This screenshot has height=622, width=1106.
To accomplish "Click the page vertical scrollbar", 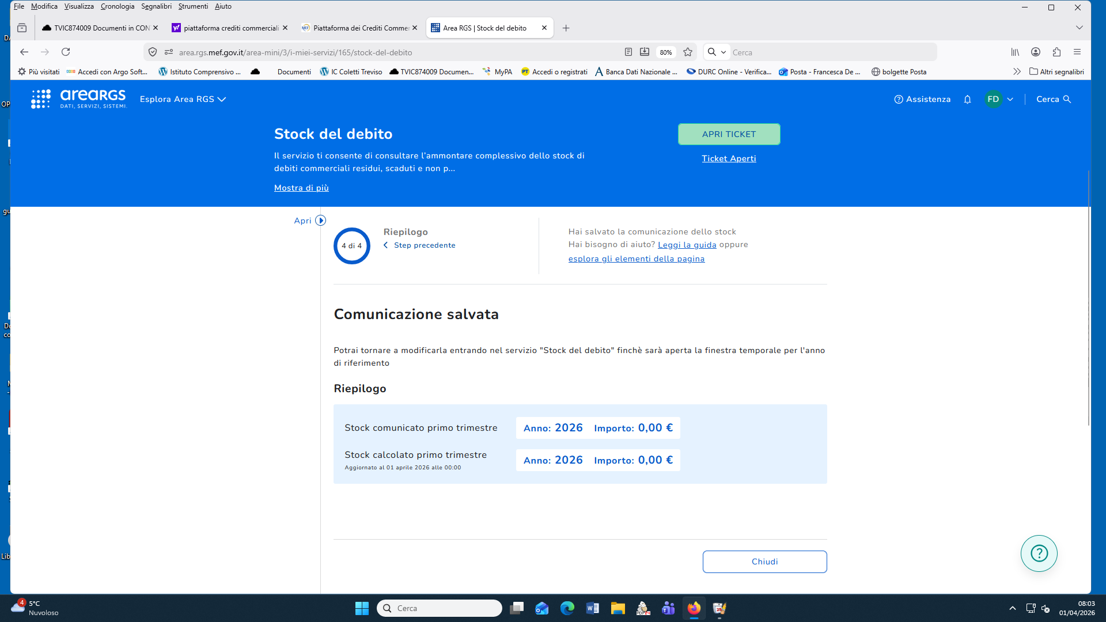I will tap(1088, 299).
